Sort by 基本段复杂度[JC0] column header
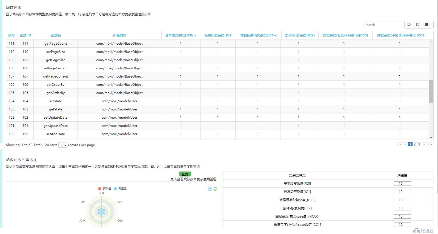The image size is (438, 234). (181, 35)
